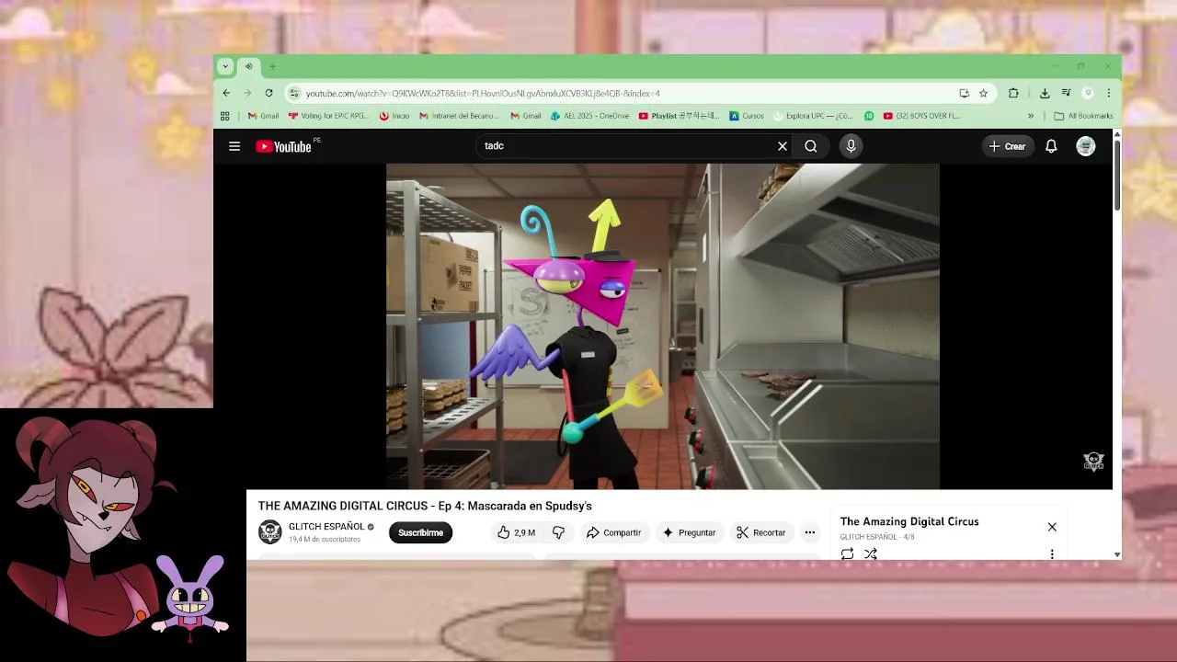The width and height of the screenshot is (1177, 662).
Task: Open the Chrome extensions puzzle icon
Action: [x=1013, y=93]
